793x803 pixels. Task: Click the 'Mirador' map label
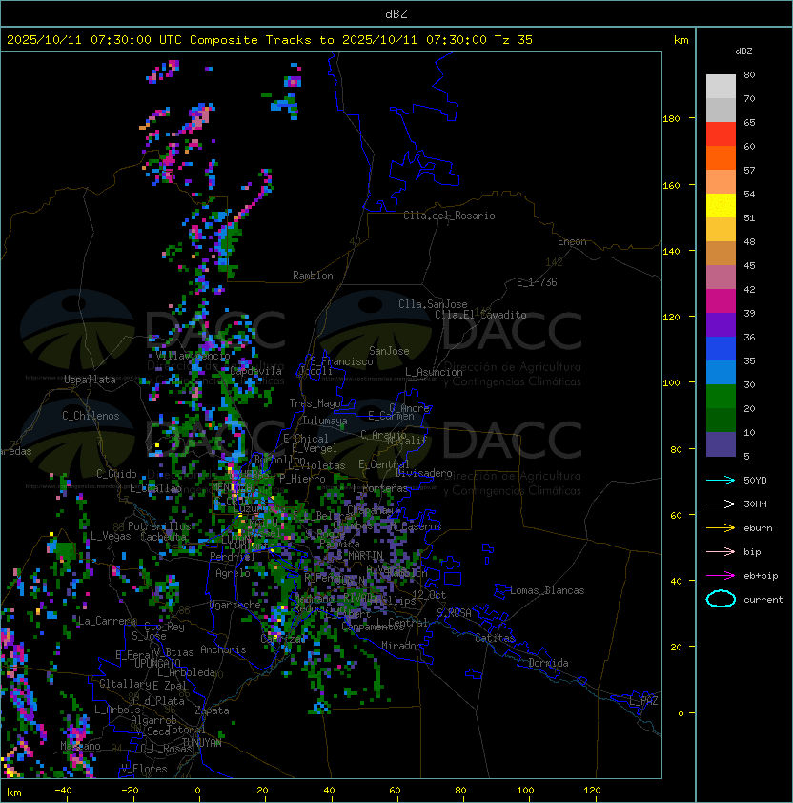(x=401, y=646)
